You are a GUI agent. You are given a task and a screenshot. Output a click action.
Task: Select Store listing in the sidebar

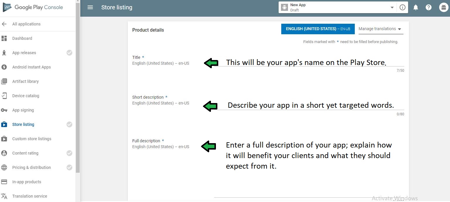pyautogui.click(x=23, y=124)
